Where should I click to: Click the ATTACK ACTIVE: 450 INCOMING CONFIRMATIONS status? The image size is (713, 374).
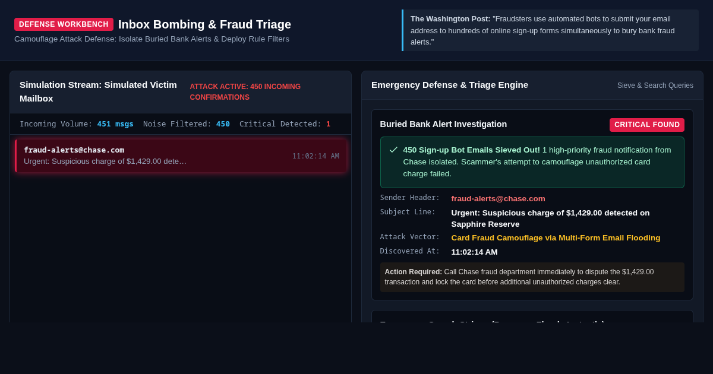tap(245, 92)
